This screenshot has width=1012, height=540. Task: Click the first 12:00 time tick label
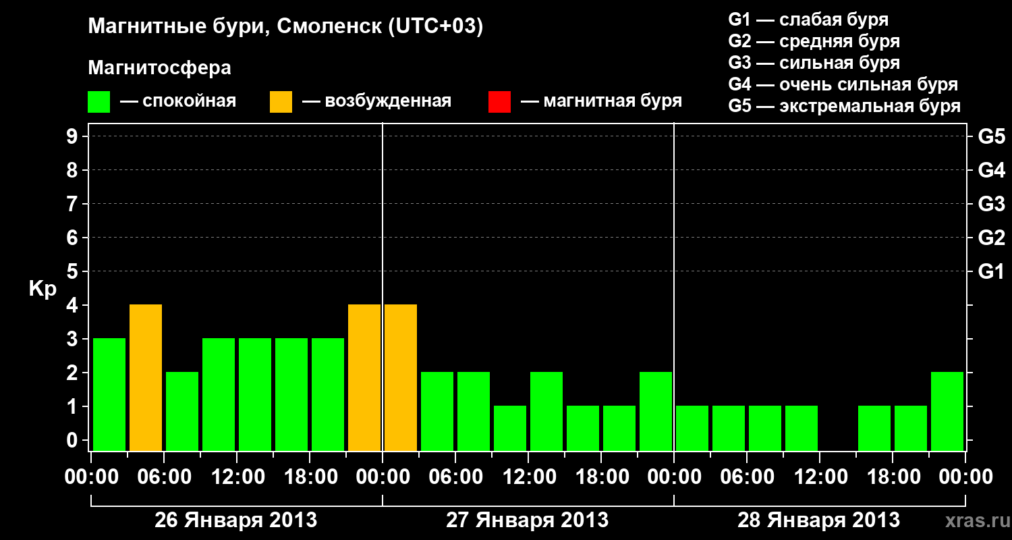[x=237, y=477]
